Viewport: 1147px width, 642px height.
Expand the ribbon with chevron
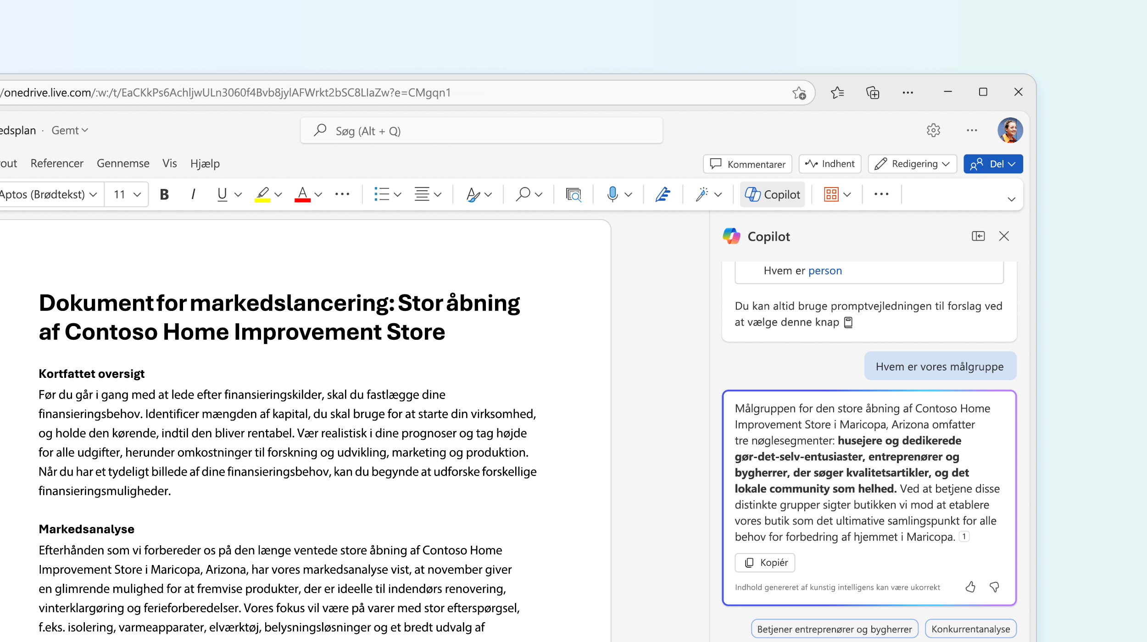click(1011, 199)
